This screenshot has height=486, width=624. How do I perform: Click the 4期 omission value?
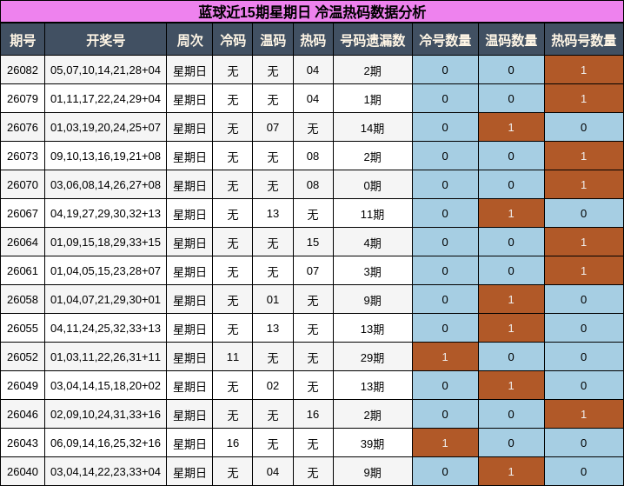point(373,243)
